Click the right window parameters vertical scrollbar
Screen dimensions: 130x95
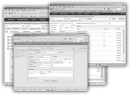[x=123, y=46]
